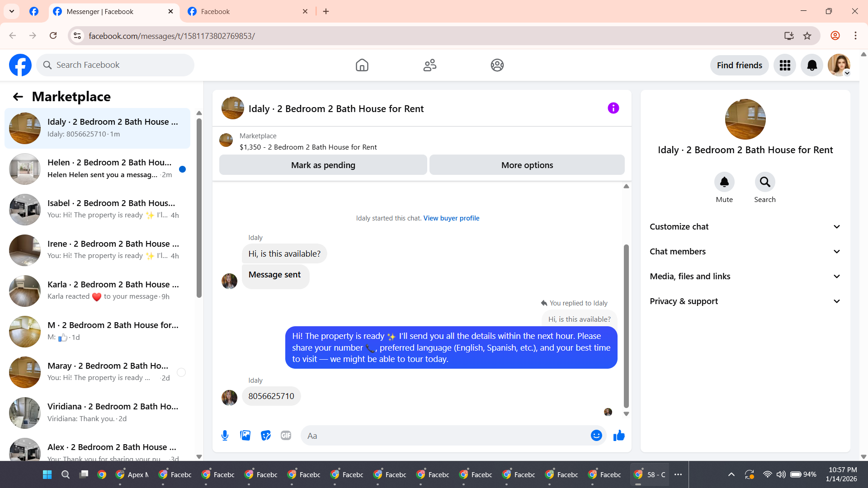Click the purple conversation info icon
This screenshot has height=488, width=868.
pos(613,108)
